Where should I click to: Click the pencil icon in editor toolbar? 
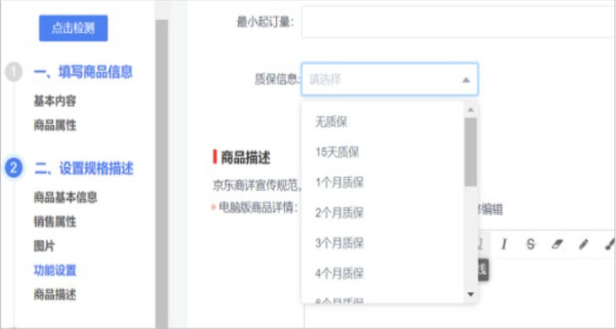point(583,244)
